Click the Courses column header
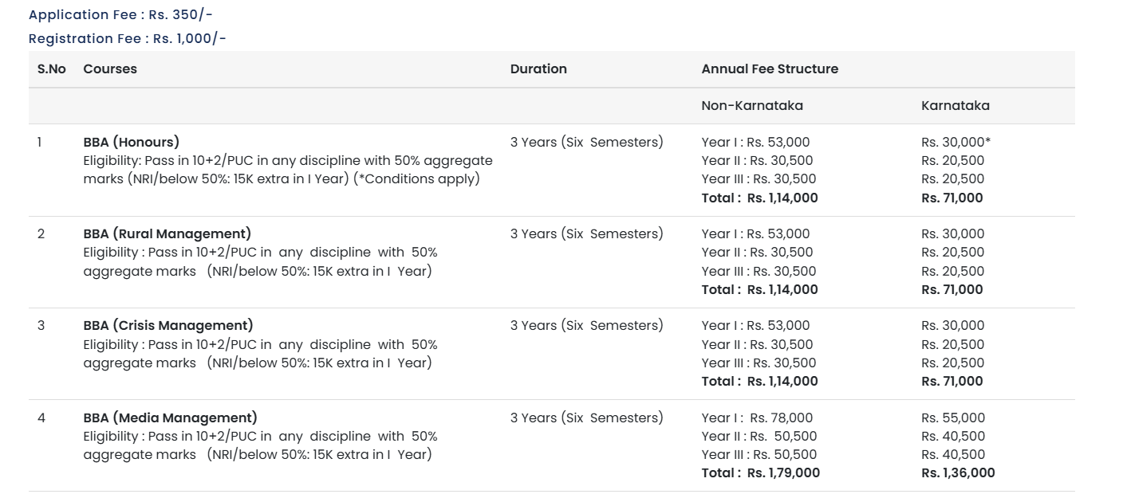This screenshot has width=1123, height=498. point(110,69)
